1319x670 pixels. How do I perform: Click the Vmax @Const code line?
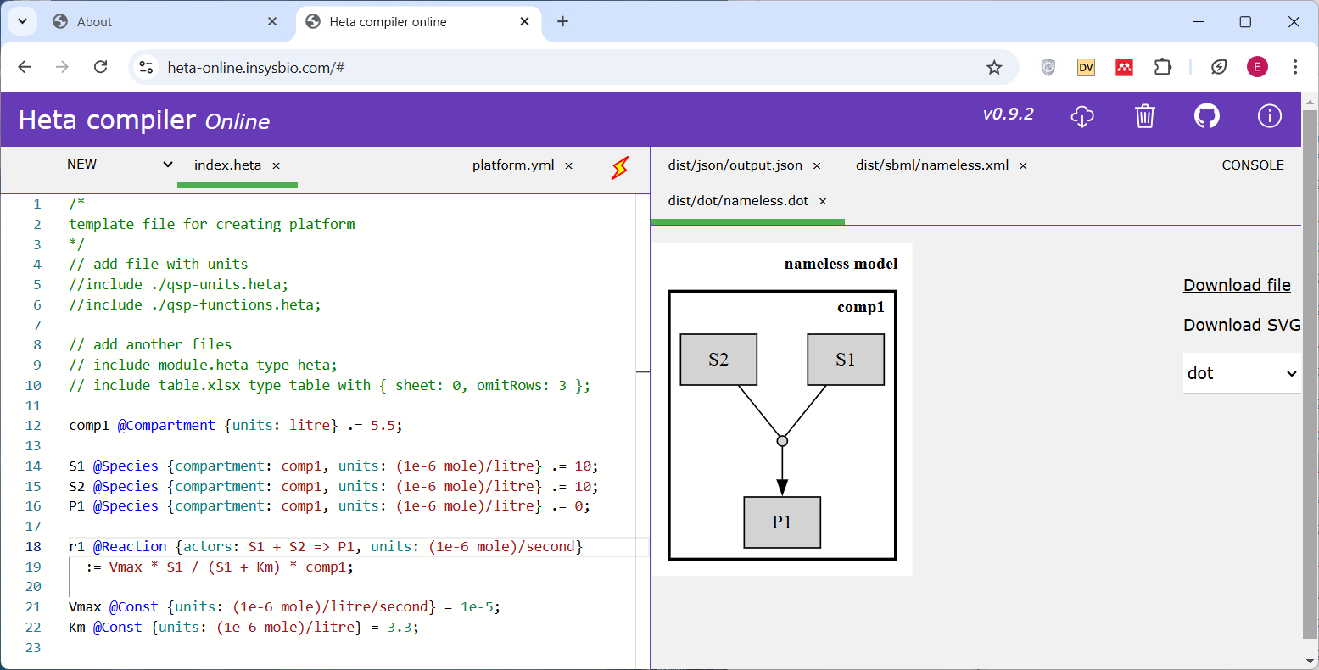(x=285, y=607)
